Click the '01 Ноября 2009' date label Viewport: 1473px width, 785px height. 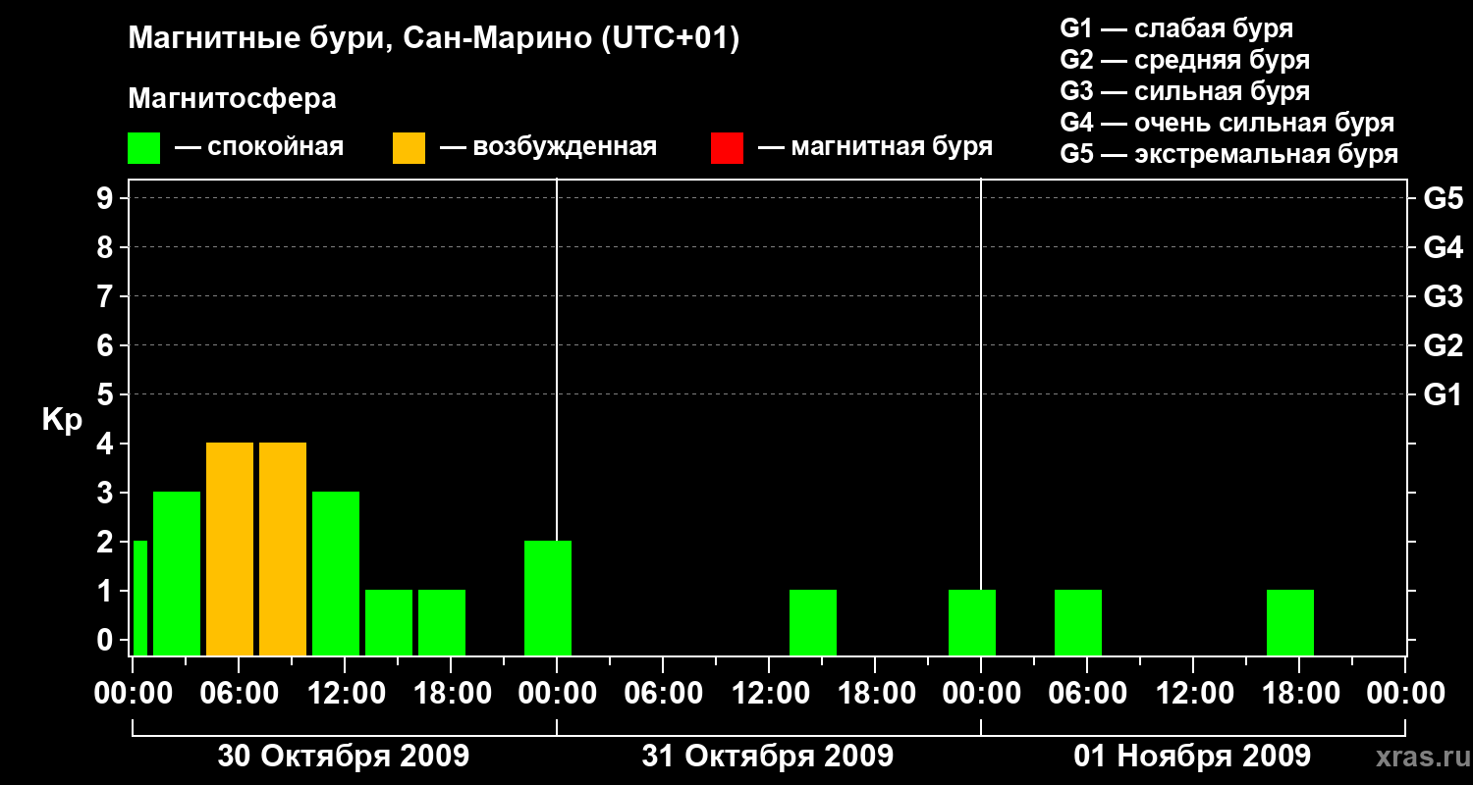click(1192, 757)
